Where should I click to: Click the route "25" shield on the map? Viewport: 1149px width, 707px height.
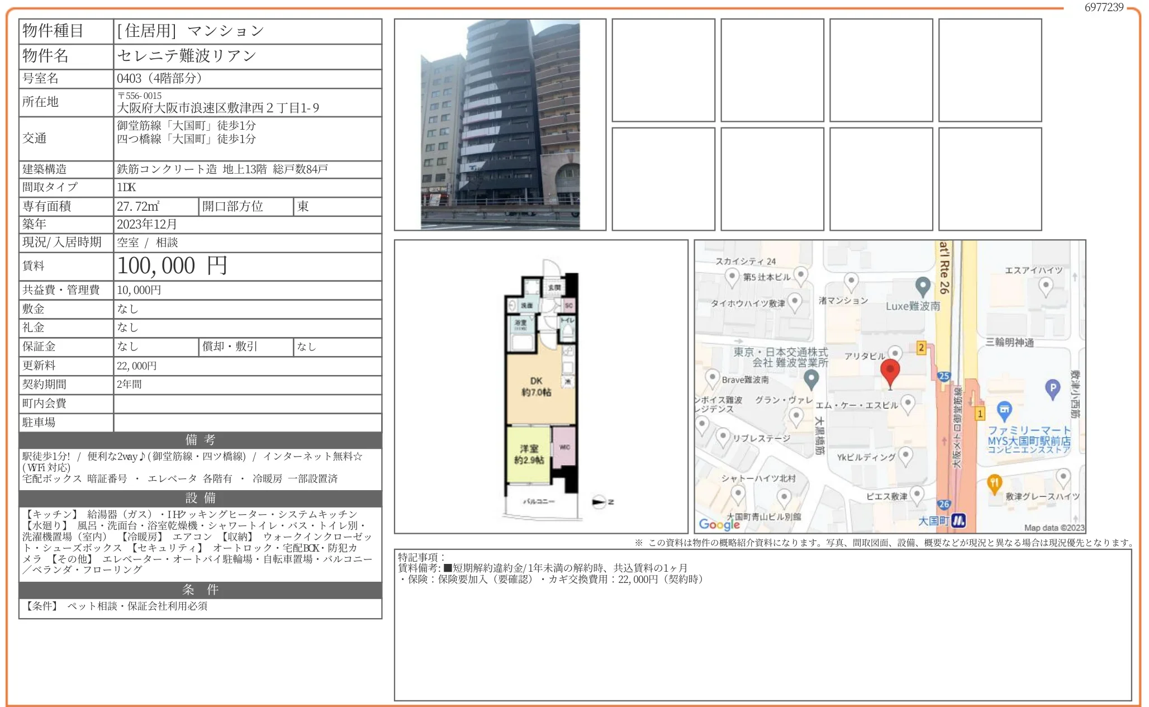tap(944, 376)
